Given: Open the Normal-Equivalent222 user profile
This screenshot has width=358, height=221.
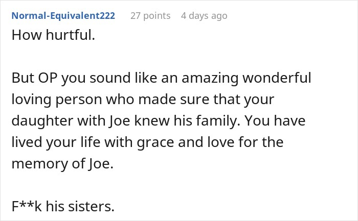Looking at the screenshot, I should click(x=63, y=16).
